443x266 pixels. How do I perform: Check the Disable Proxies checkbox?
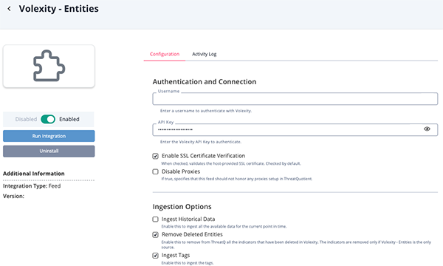tap(155, 171)
